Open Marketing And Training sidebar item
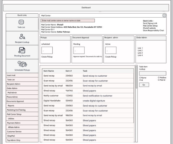Screen dimensions: 173x144 pyautogui.click(x=22, y=110)
